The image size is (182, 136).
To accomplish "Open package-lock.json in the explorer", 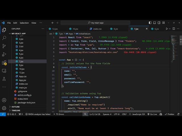I will point(26,103).
